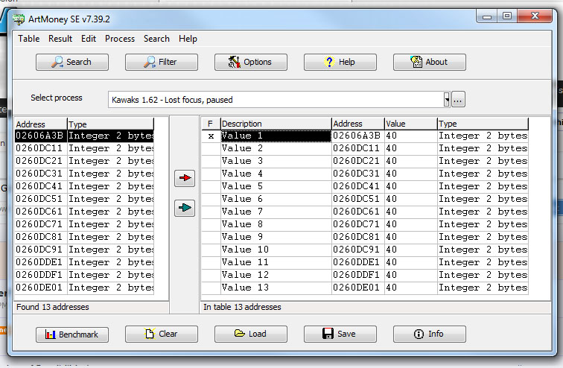Click the Value 1 description cell

(x=276, y=136)
